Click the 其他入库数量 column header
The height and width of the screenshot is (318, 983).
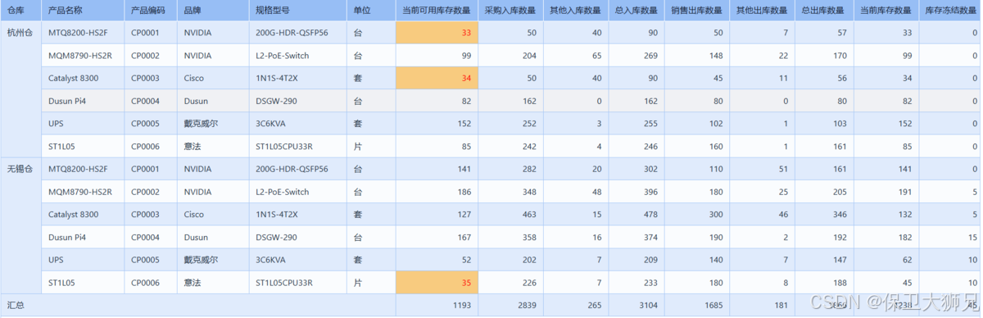coord(575,11)
